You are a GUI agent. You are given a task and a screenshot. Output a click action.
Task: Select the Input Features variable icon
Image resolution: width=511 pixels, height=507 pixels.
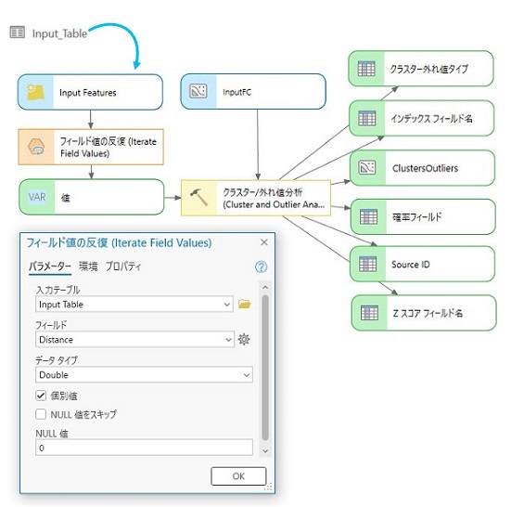click(x=36, y=92)
